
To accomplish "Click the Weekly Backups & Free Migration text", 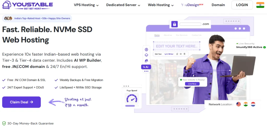I will (x=81, y=80).
